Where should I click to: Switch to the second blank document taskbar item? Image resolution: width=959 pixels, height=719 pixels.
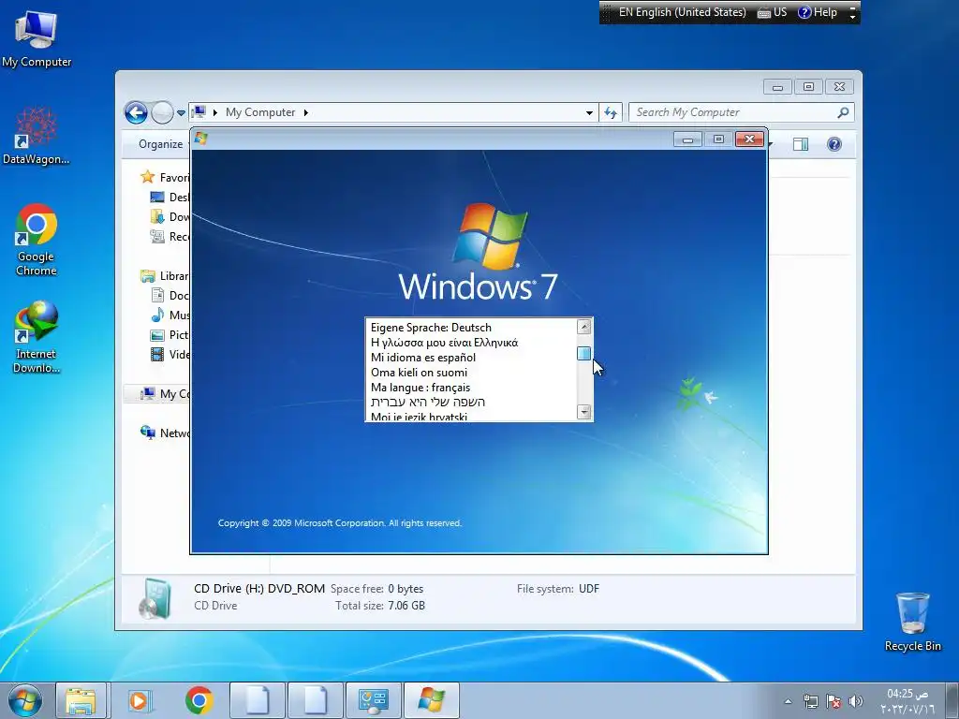[x=316, y=700]
